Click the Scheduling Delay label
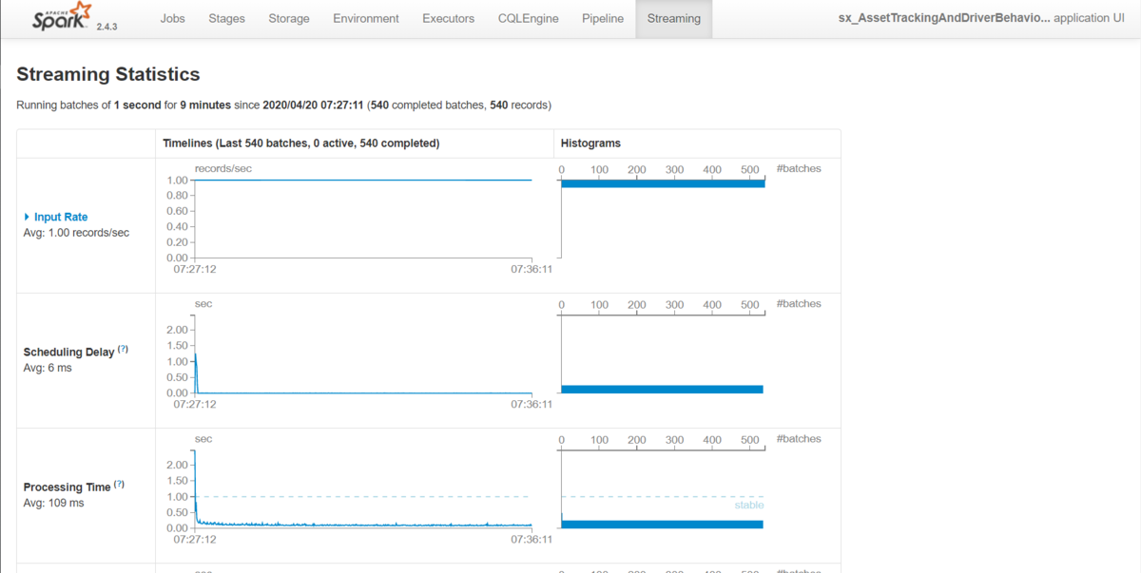The height and width of the screenshot is (573, 1141). pyautogui.click(x=68, y=353)
